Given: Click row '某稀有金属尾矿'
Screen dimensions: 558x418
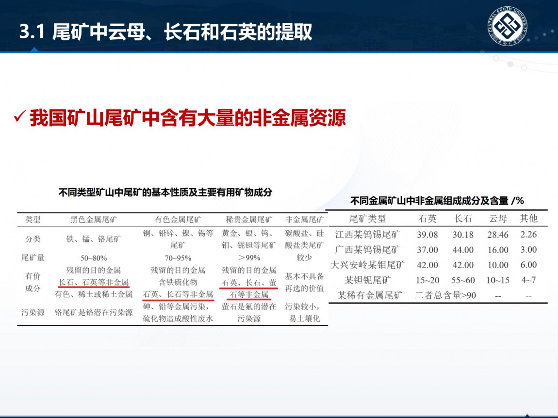Looking at the screenshot, I should [369, 295].
